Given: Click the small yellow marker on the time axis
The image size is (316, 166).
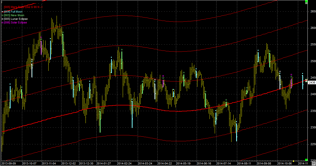Looking at the screenshot, I should pyautogui.click(x=294, y=161).
